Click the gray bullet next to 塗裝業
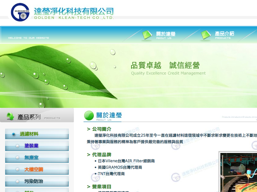 tap(18, 146)
